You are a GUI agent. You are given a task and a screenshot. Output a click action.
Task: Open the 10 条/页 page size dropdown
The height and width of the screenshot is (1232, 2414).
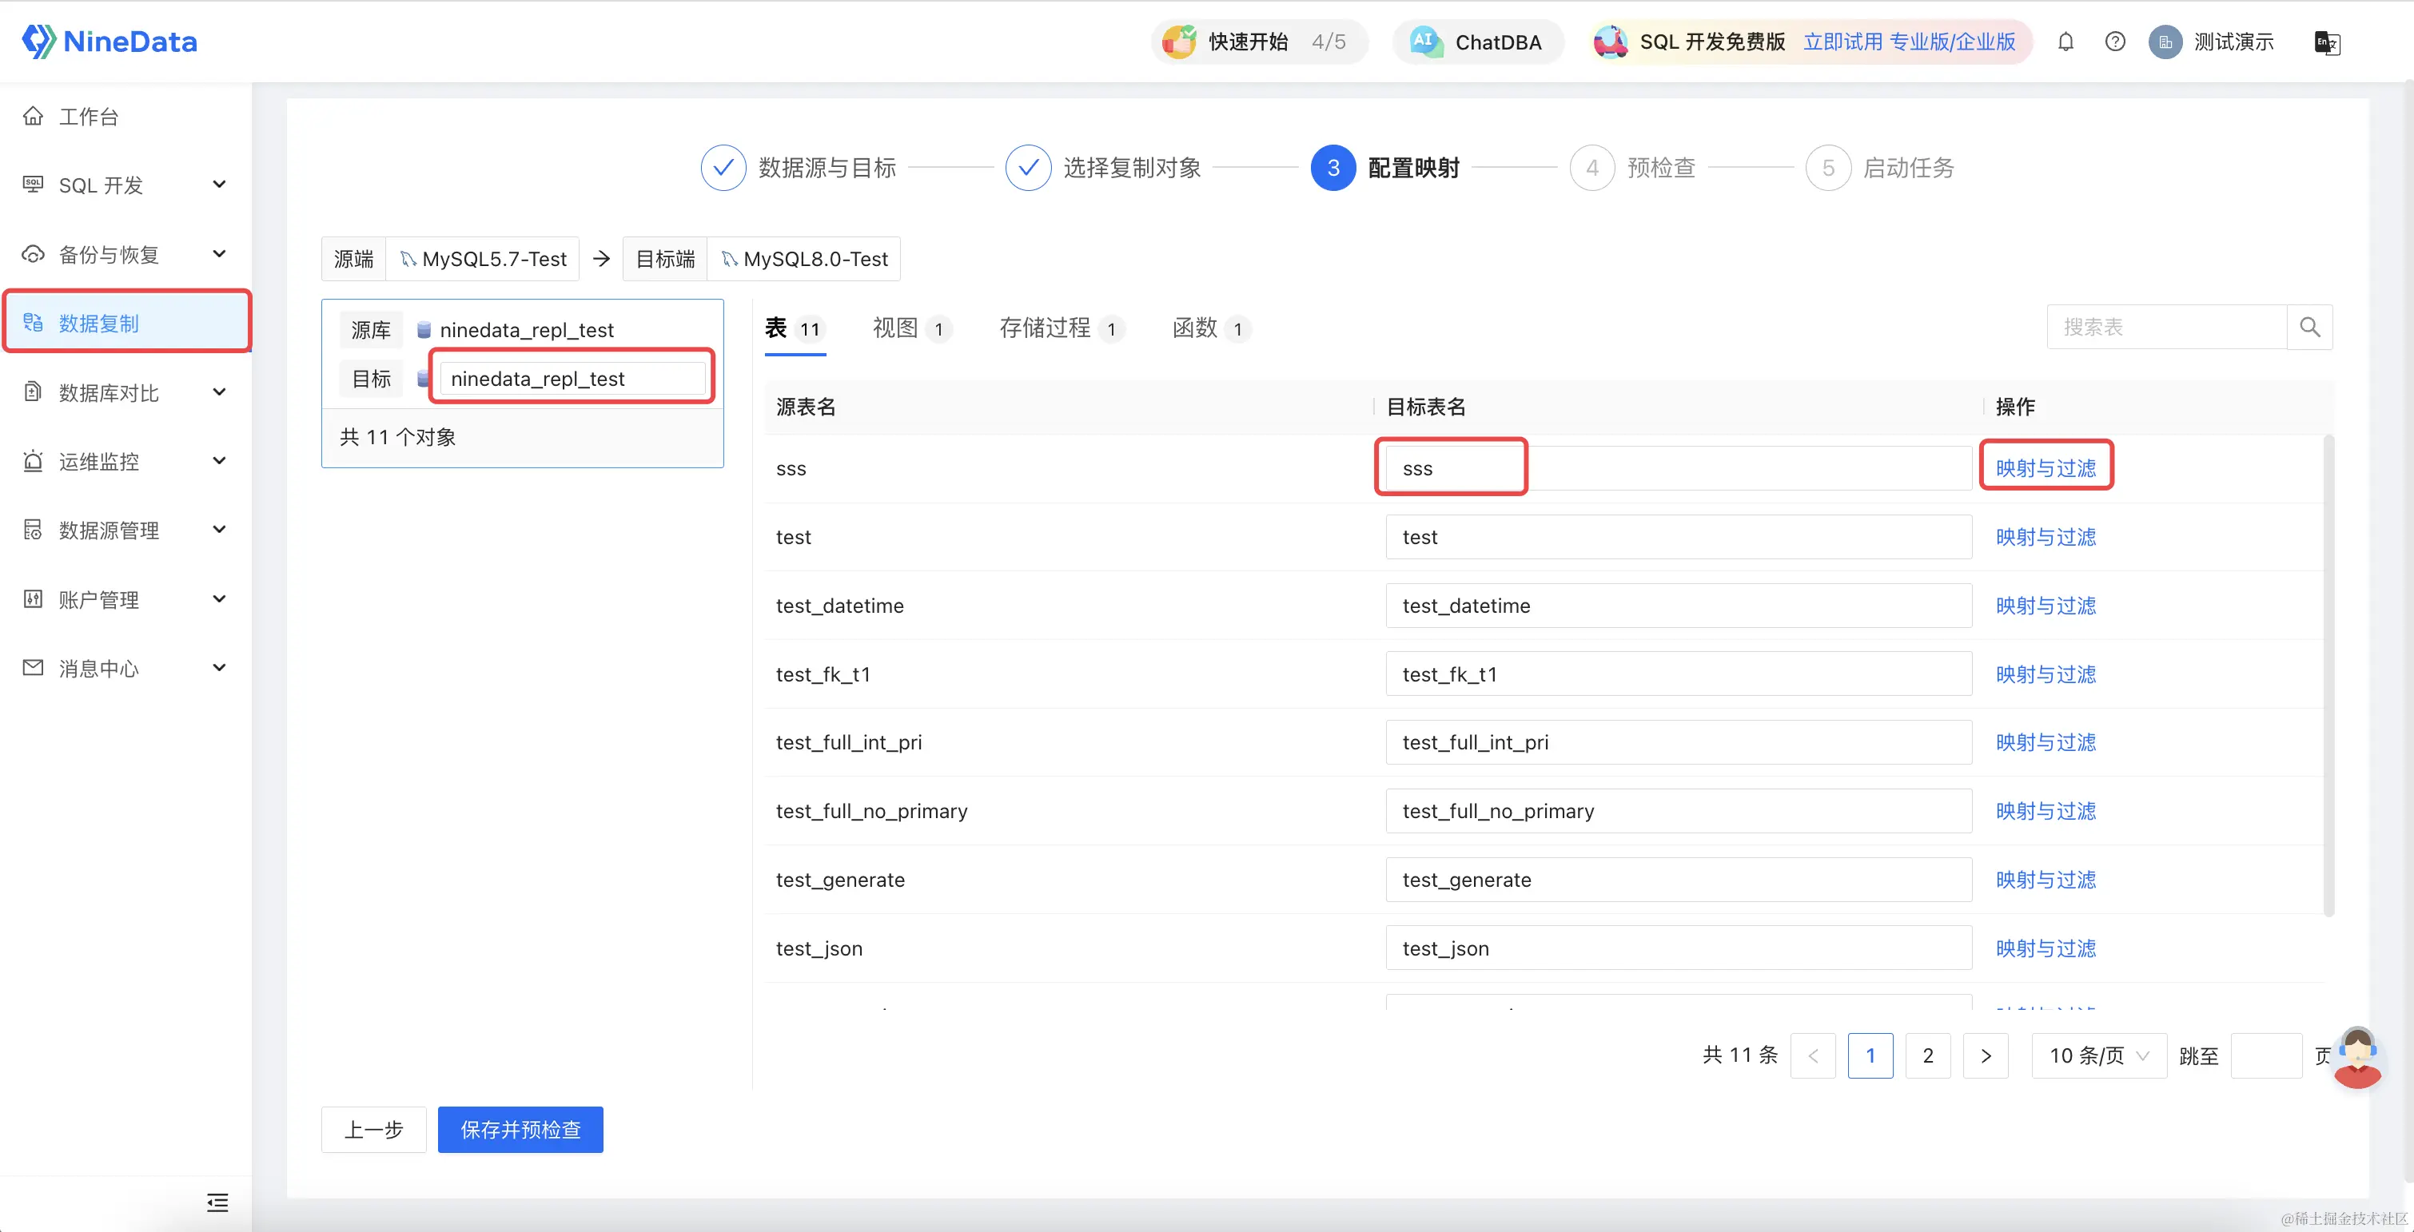[x=2098, y=1056]
